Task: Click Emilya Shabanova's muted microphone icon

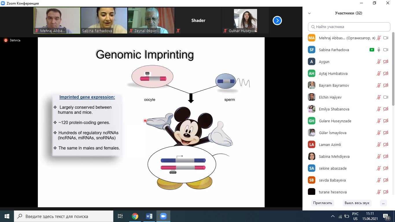Action: (379, 109)
